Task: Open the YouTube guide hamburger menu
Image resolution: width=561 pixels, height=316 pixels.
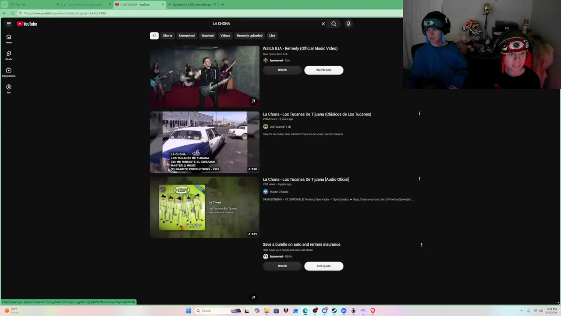Action: (8, 24)
